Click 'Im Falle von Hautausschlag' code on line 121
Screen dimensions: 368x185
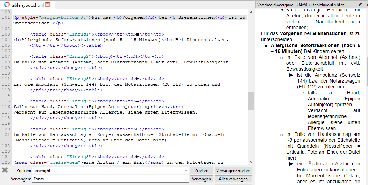click(x=48, y=135)
